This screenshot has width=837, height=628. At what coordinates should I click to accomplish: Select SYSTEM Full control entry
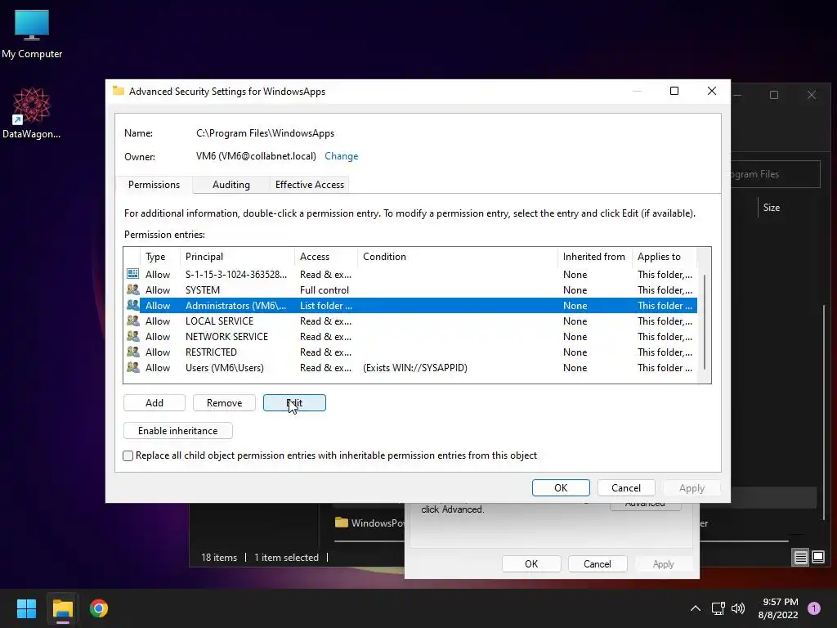[x=410, y=290]
